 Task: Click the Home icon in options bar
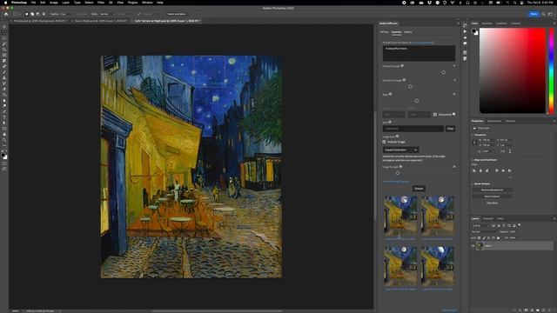tap(6, 14)
